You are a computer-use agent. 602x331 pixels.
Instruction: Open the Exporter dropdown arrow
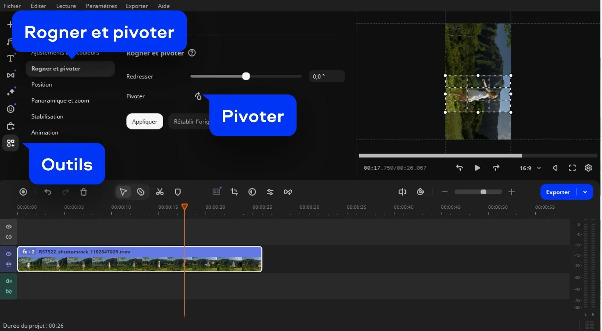click(x=585, y=192)
